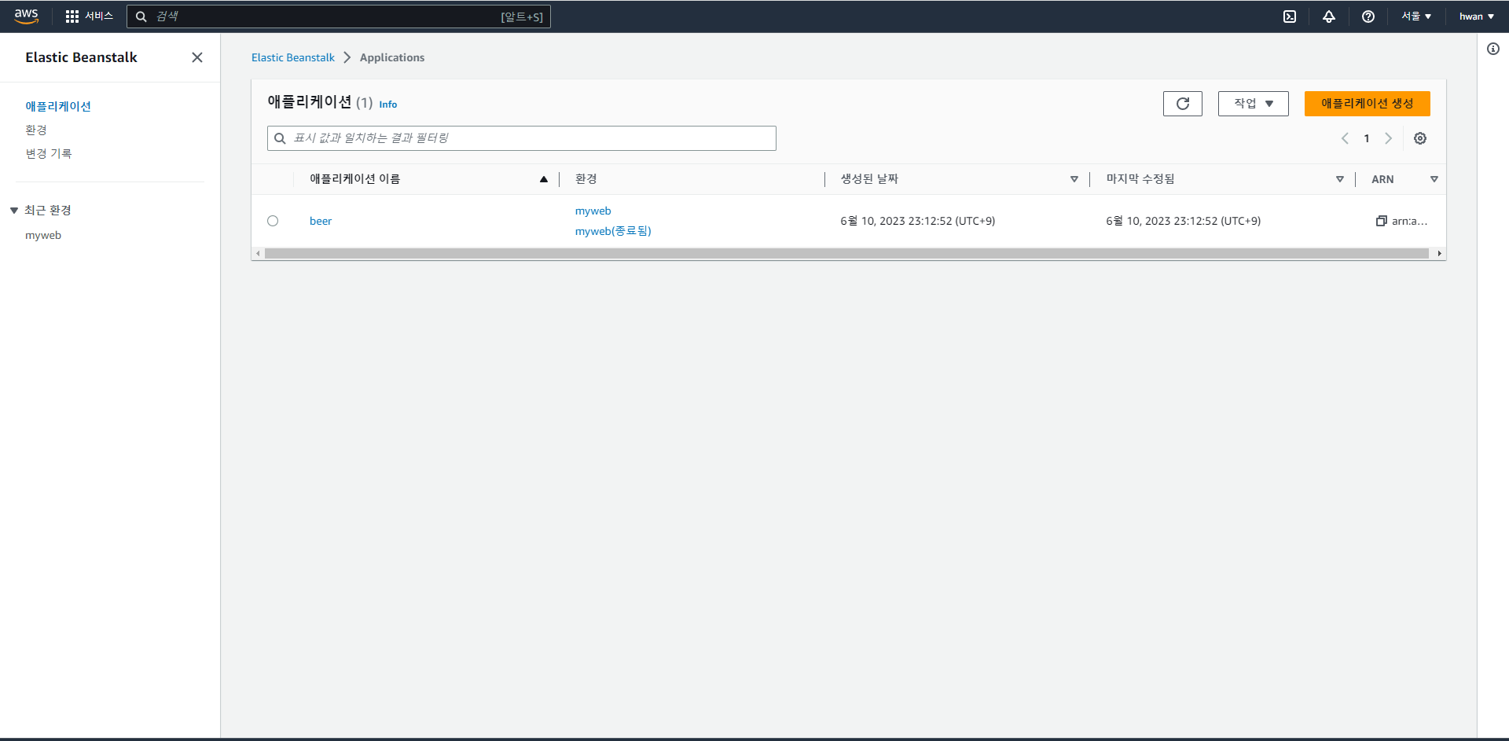The width and height of the screenshot is (1509, 741).
Task: Click the beer row's 마지막 수정됨 value
Action: click(1184, 221)
